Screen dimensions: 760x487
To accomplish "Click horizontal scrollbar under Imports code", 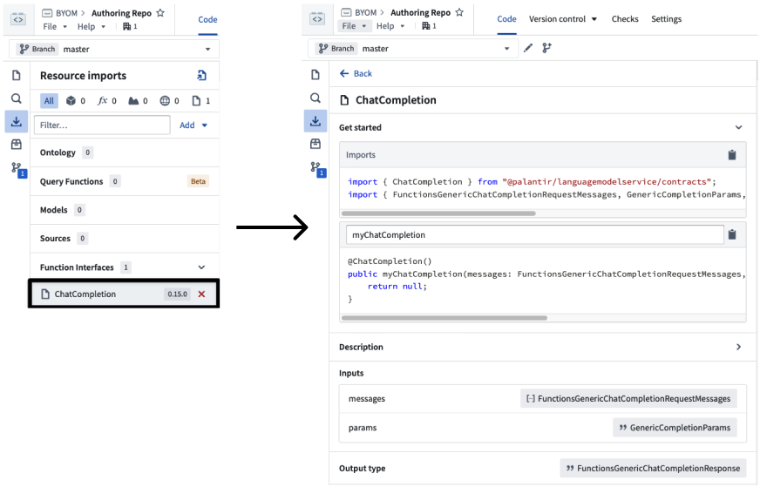I will [441, 213].
